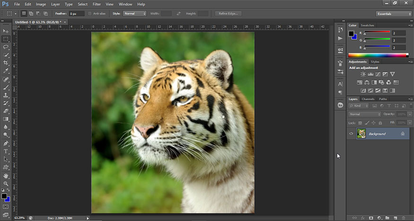This screenshot has height=221, width=414.
Task: Select the Lasso tool
Action: coord(6,47)
